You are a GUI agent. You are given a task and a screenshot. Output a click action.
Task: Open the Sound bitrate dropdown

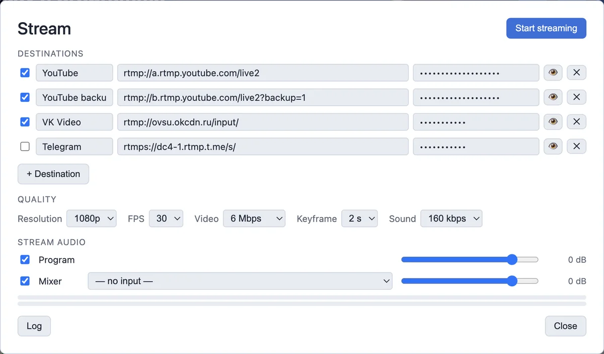point(451,219)
